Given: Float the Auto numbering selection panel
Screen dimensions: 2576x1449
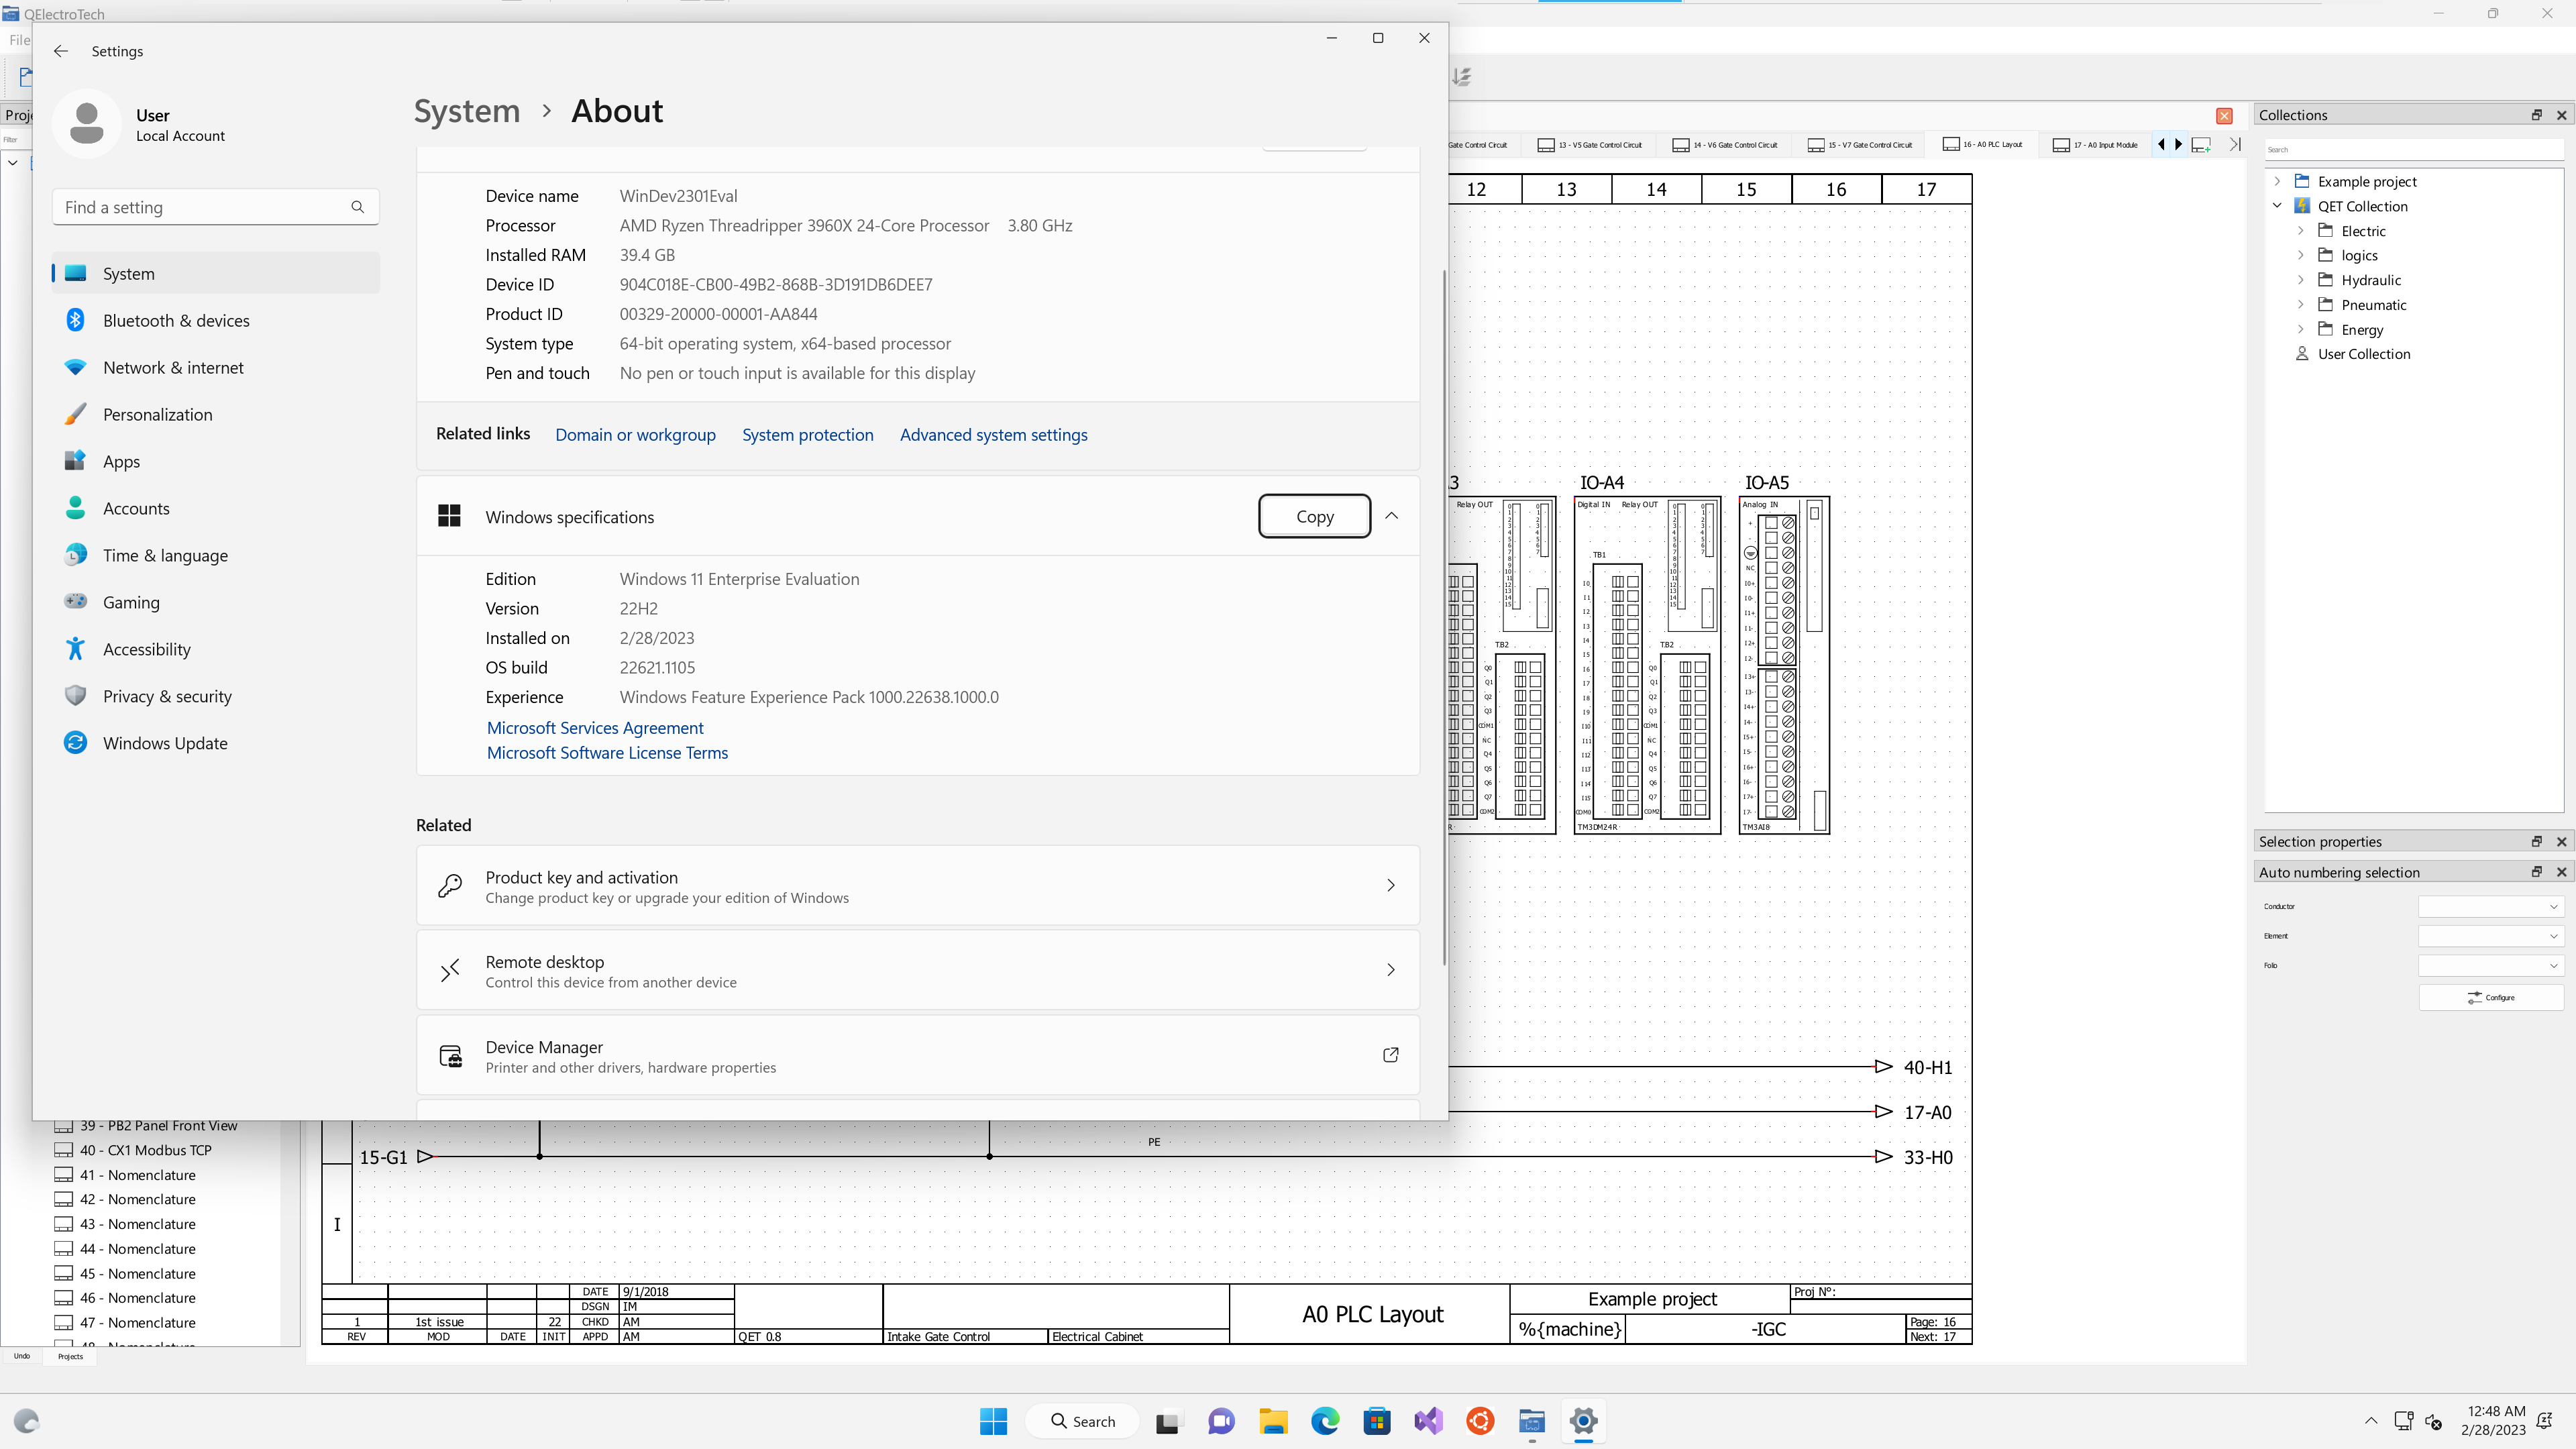Looking at the screenshot, I should coord(2536,872).
